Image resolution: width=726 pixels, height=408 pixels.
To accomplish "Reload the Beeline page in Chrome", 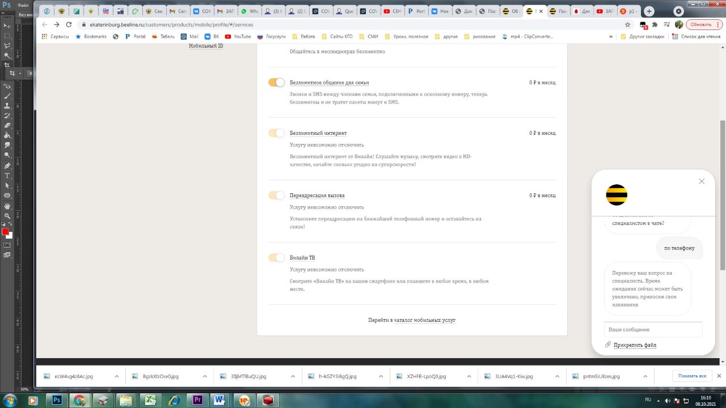I will [x=69, y=24].
